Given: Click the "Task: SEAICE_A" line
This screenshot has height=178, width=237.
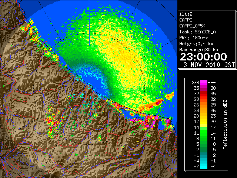Looking at the screenshot, I should [x=197, y=32].
